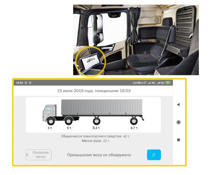The height and width of the screenshot is (175, 216).
Task: Click the tablet in the cab photo
Action: 90,61
